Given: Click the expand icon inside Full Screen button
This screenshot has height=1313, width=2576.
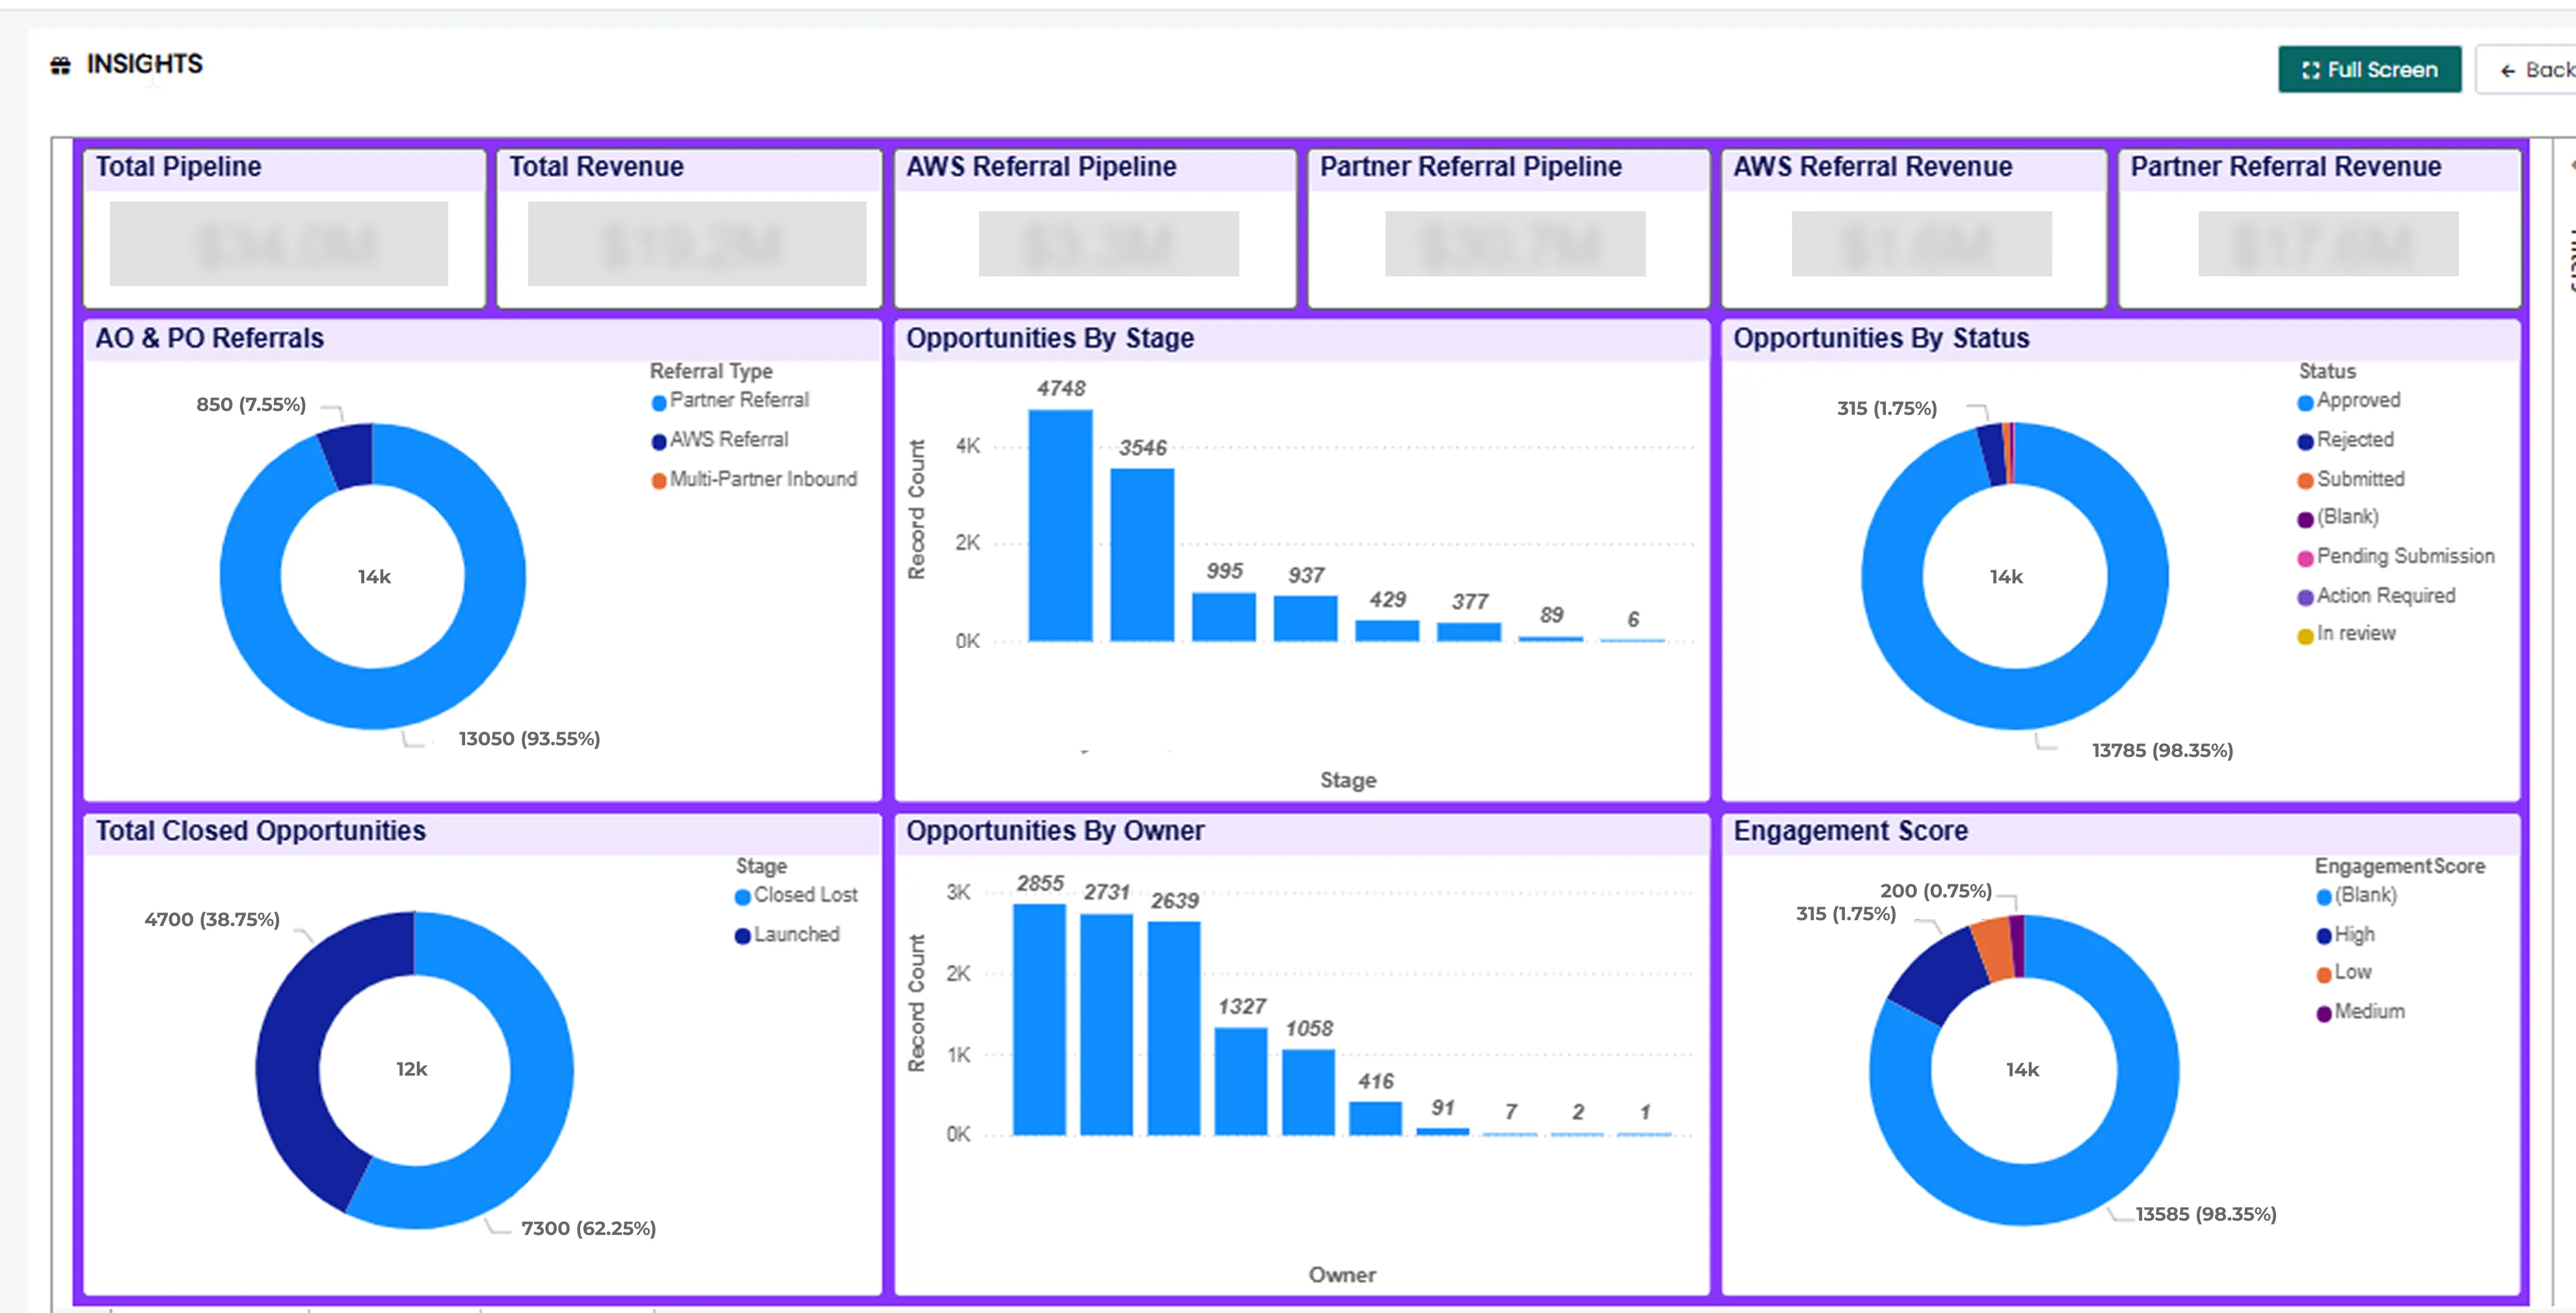Looking at the screenshot, I should point(2311,69).
